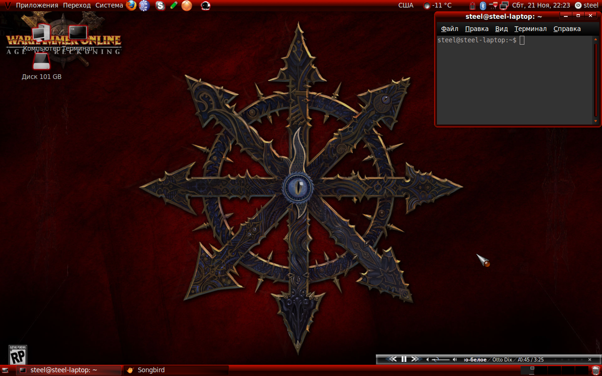Open the Терминал menu in terminal window

click(531, 29)
